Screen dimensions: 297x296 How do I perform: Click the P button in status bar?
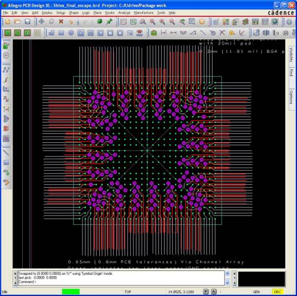point(206,292)
